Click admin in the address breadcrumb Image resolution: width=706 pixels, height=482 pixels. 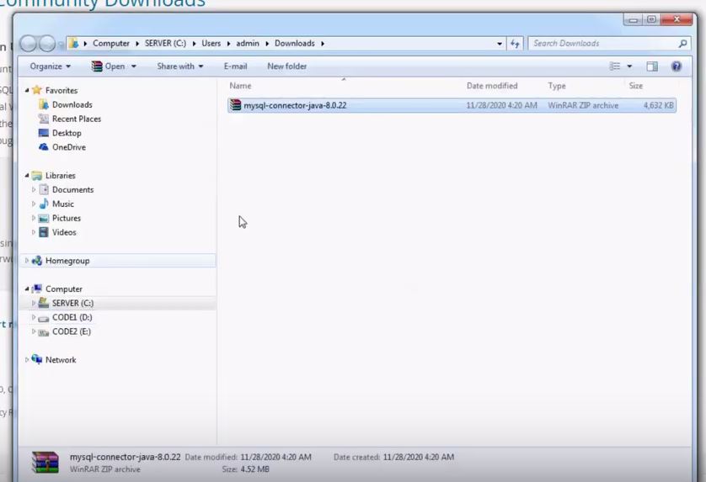click(248, 44)
